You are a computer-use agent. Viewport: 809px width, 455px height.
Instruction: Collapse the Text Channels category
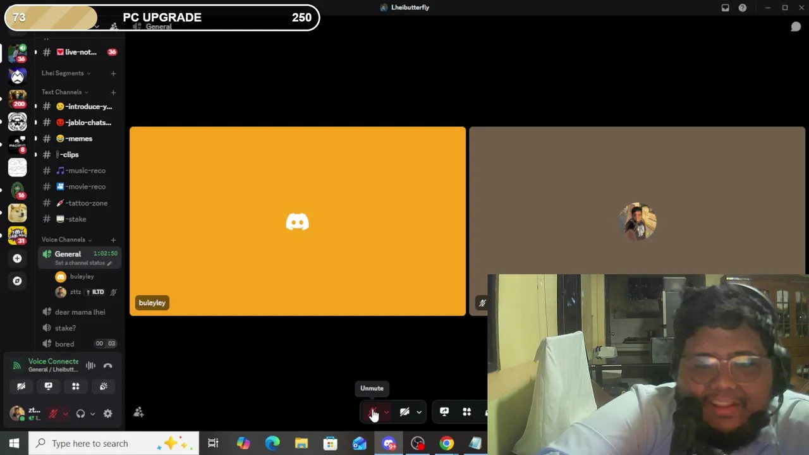(64, 92)
